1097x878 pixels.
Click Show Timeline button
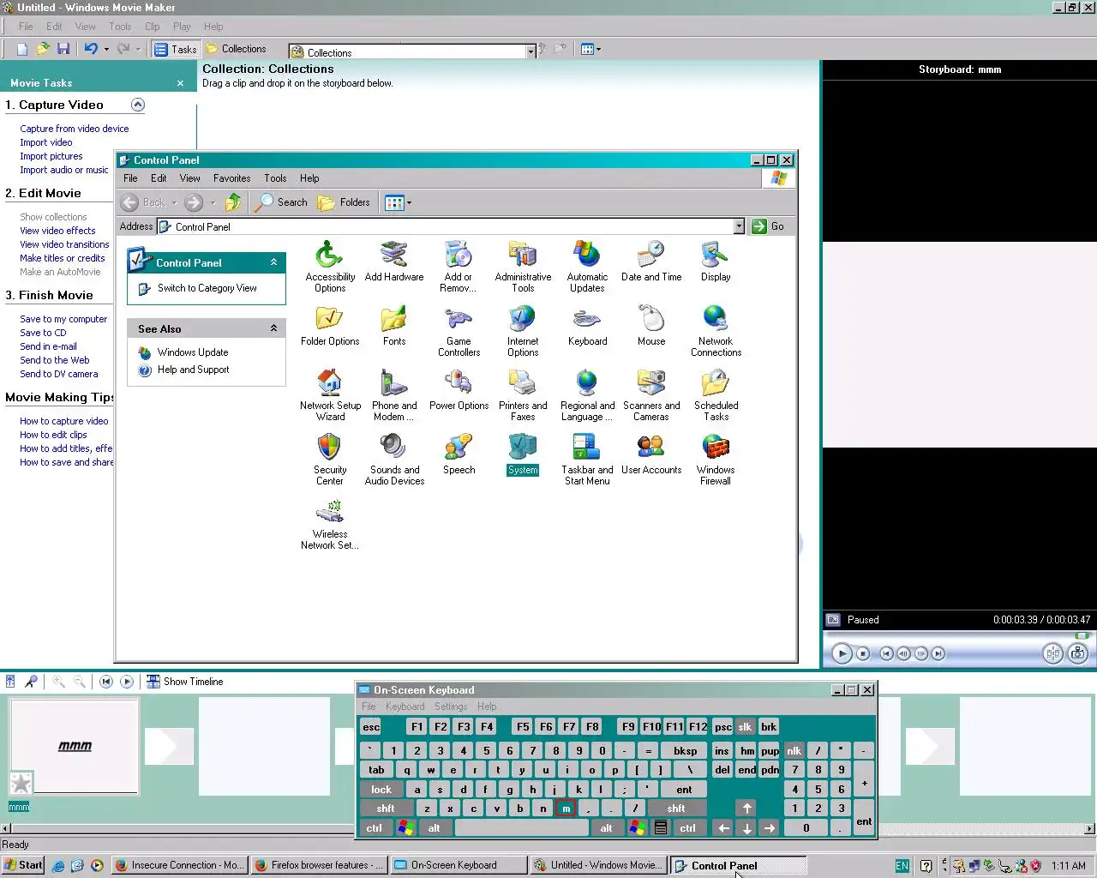pyautogui.click(x=184, y=682)
